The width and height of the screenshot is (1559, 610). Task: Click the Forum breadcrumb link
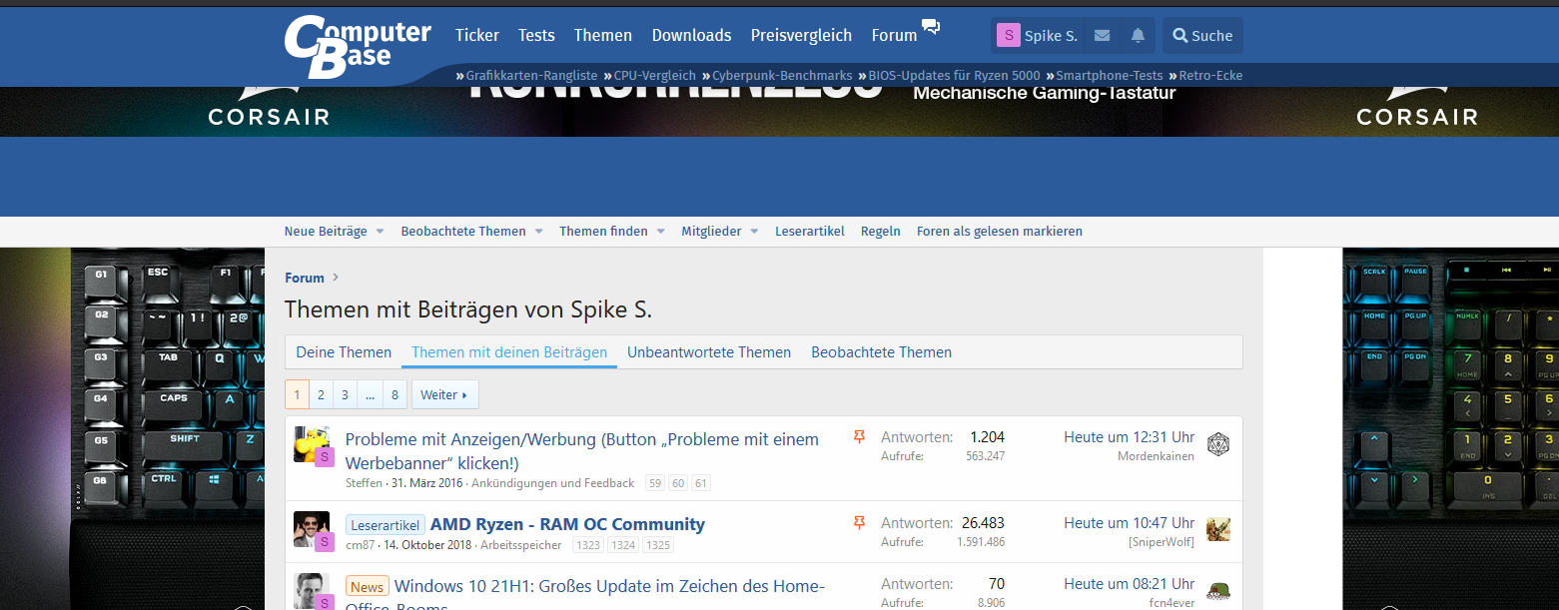click(x=305, y=279)
